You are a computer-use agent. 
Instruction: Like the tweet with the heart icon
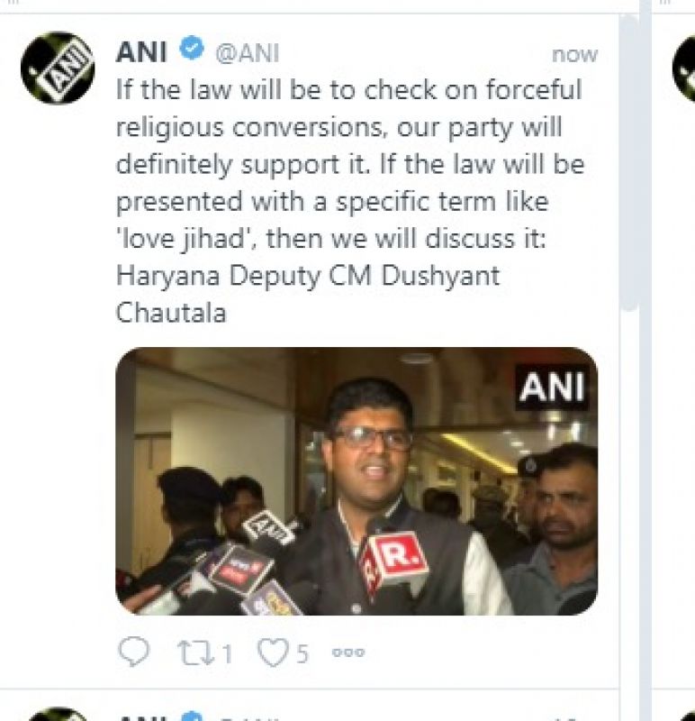tap(273, 652)
